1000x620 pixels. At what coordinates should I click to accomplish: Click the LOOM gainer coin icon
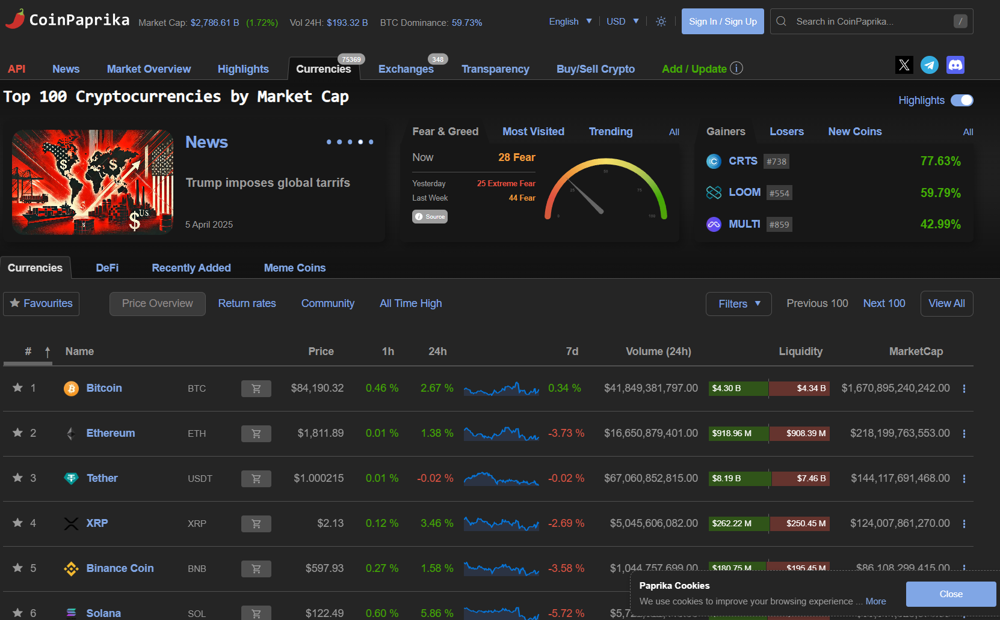pyautogui.click(x=714, y=192)
